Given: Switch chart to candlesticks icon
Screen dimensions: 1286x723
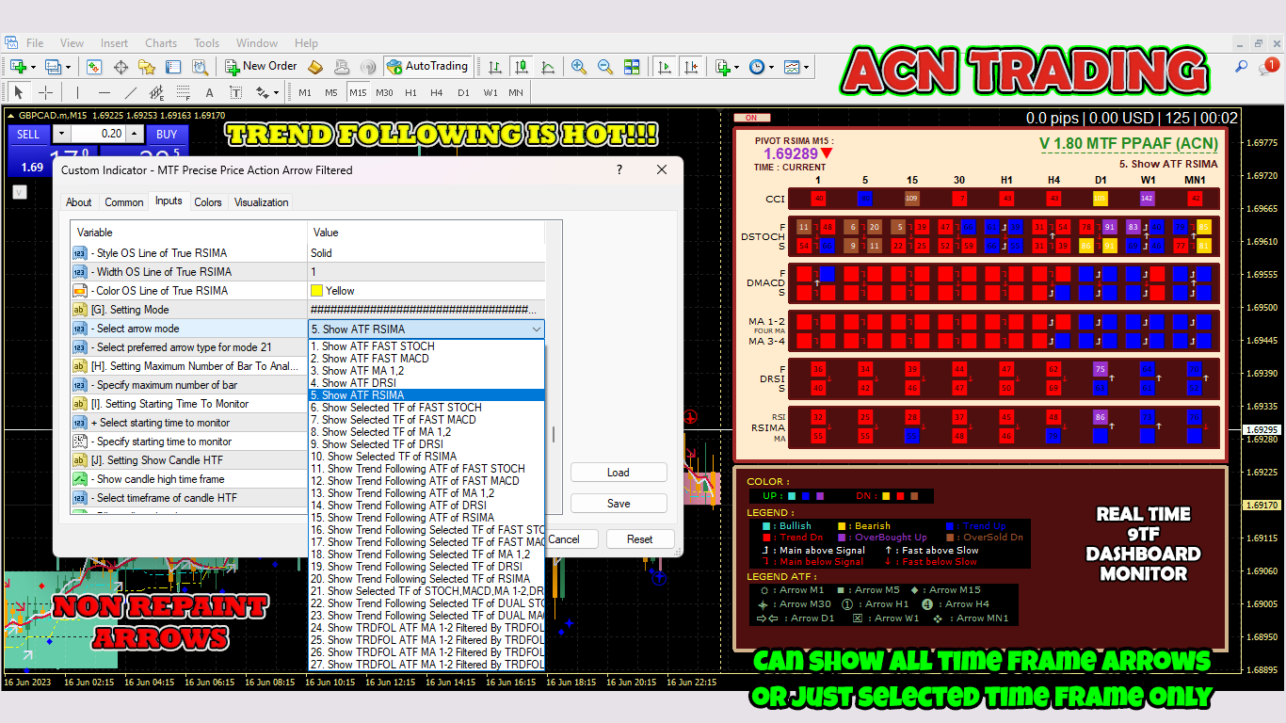Looking at the screenshot, I should (521, 67).
